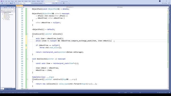This screenshot has width=171, height=96.
Task: Open the ObjectPool type navigation dropdown
Action: point(92,7)
